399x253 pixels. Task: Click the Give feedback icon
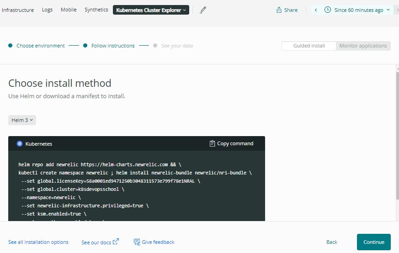point(137,242)
